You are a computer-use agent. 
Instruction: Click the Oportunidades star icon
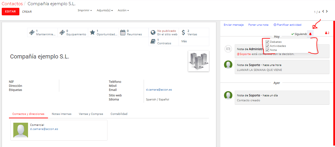[x=92, y=32]
